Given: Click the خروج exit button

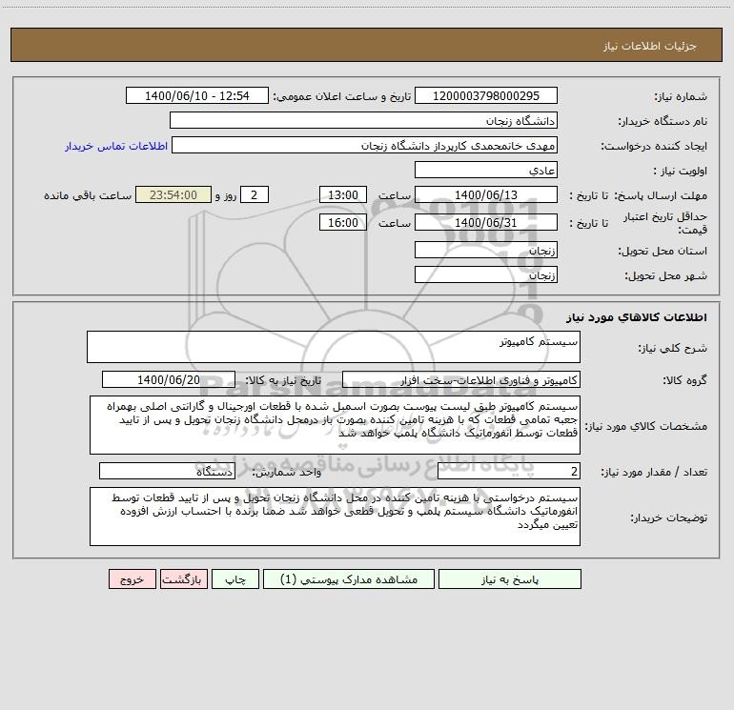Looking at the screenshot, I should tap(132, 579).
